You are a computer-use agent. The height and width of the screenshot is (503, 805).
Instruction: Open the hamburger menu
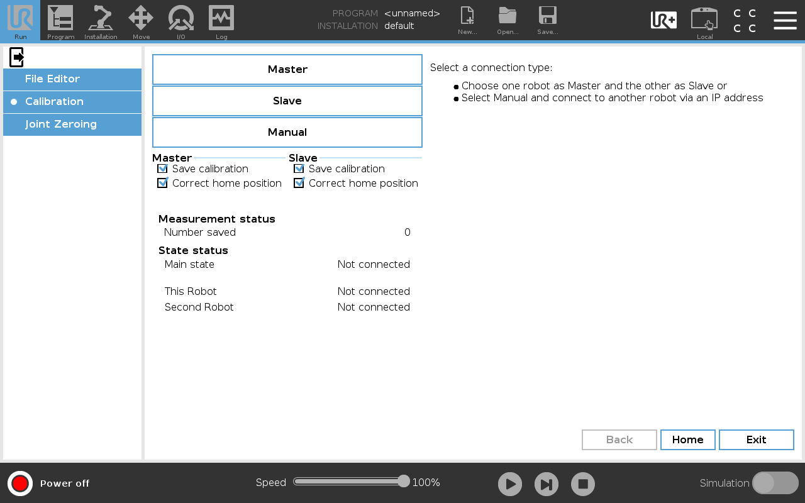(785, 20)
